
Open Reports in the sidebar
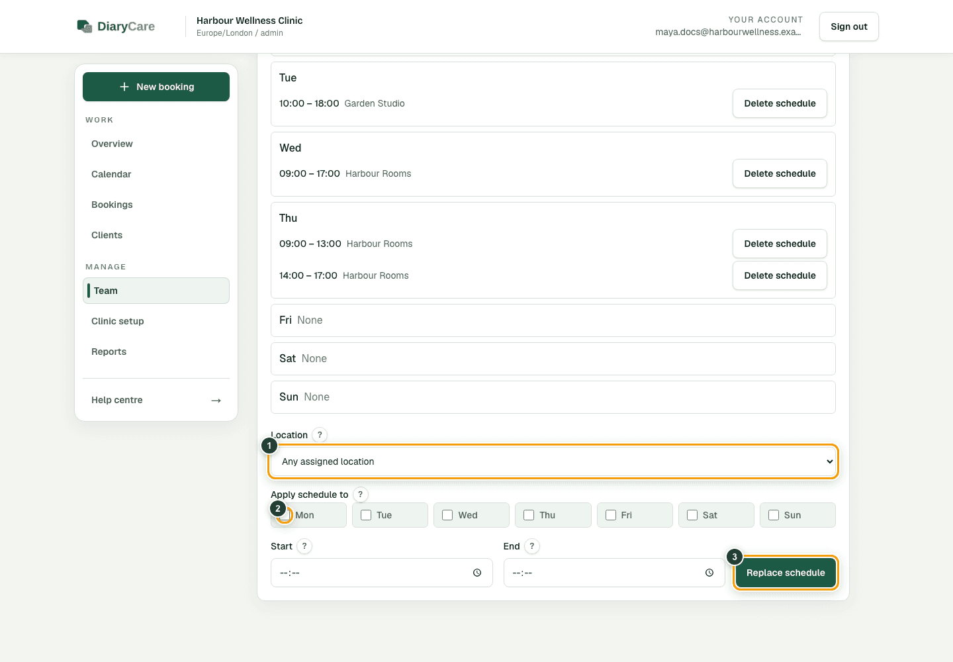click(x=156, y=352)
